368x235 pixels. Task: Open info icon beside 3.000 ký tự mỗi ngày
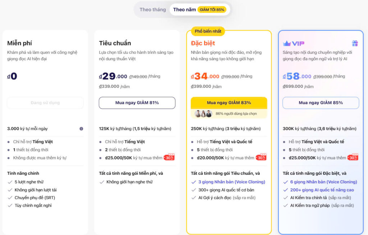(x=81, y=129)
